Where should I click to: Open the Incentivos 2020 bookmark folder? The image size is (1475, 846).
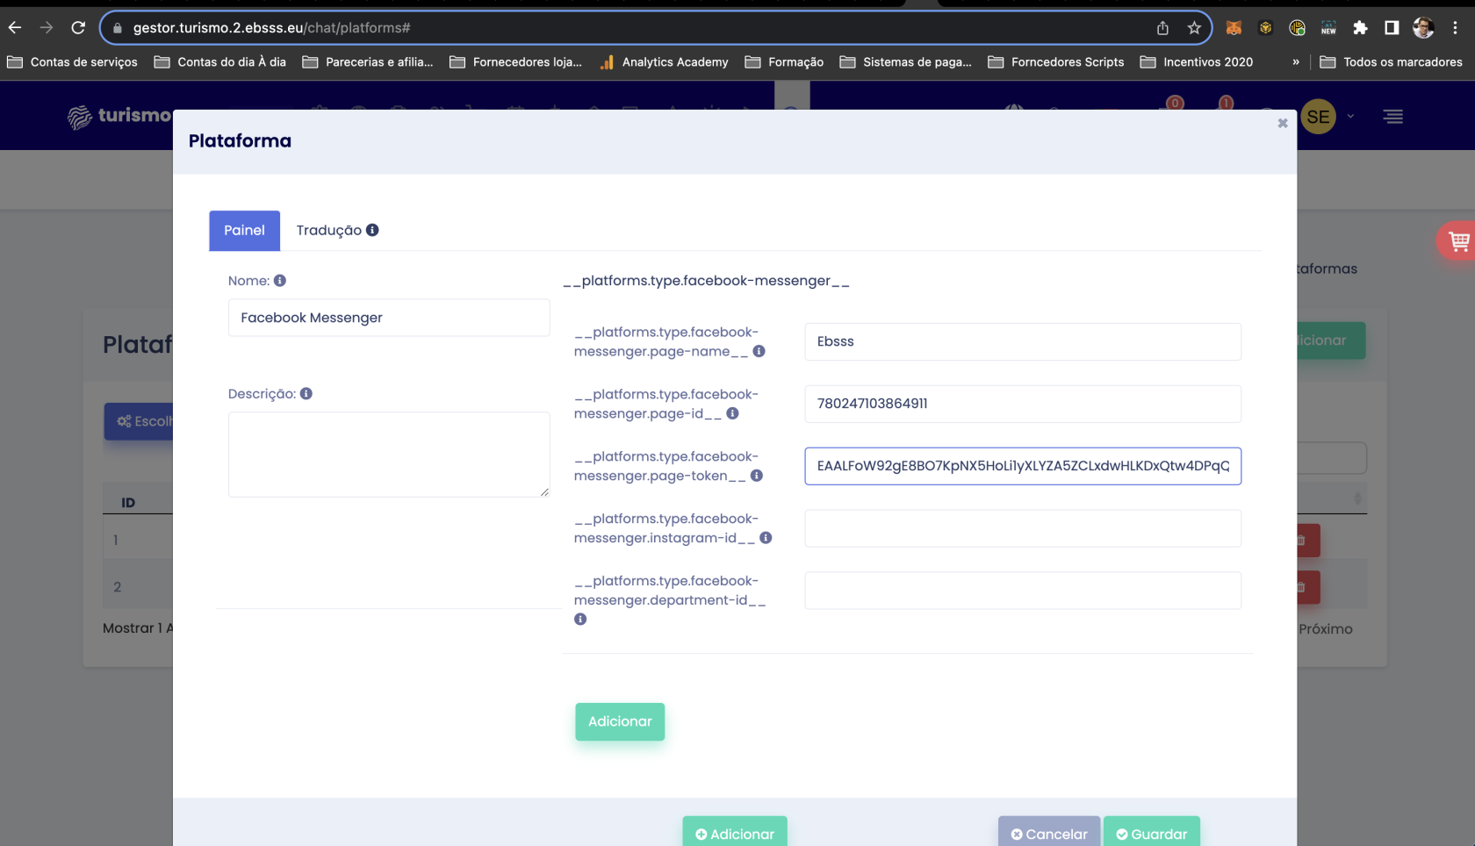(1197, 62)
